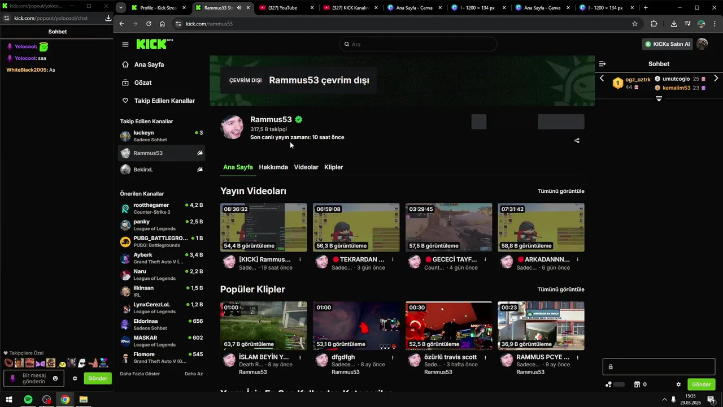Viewport: 723px width, 407px height.
Task: Select the Ana Sayfa channel tab
Action: [238, 167]
